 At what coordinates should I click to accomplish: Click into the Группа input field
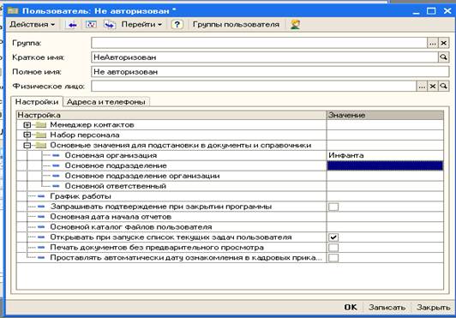(259, 43)
